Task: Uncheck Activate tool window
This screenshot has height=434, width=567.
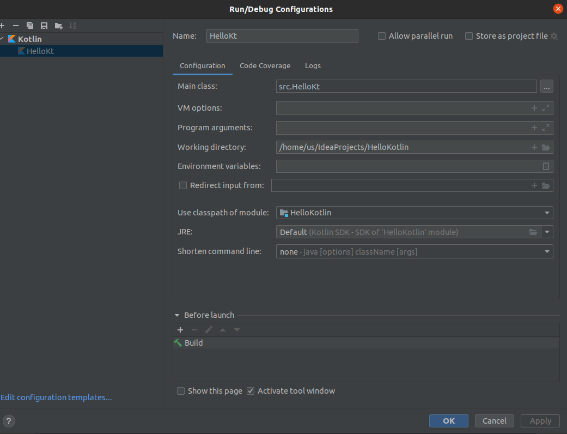Action: pos(251,391)
